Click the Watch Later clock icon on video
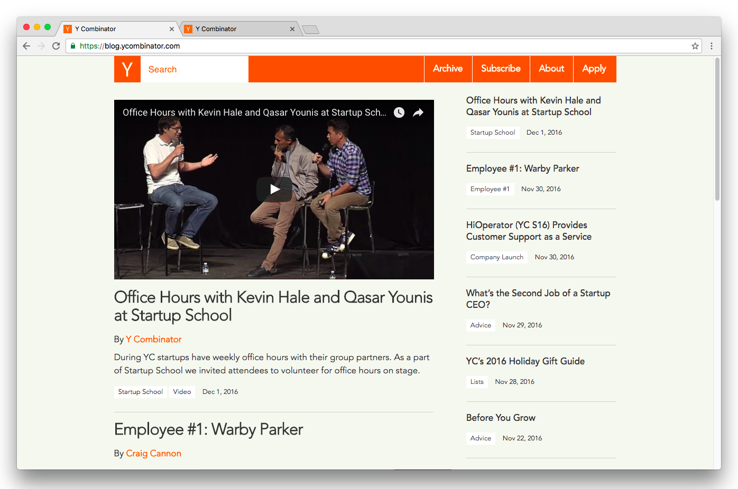This screenshot has height=489, width=738. [x=399, y=112]
